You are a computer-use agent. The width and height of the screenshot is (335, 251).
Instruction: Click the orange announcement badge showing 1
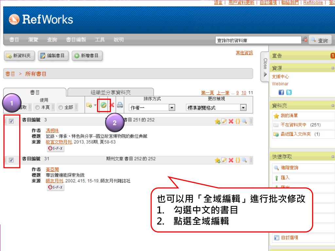(x=333, y=56)
